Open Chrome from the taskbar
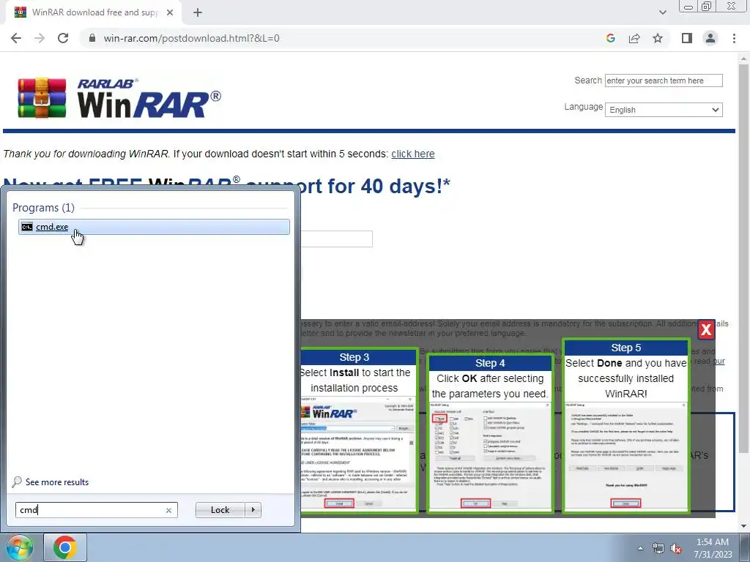750x562 pixels. click(65, 547)
